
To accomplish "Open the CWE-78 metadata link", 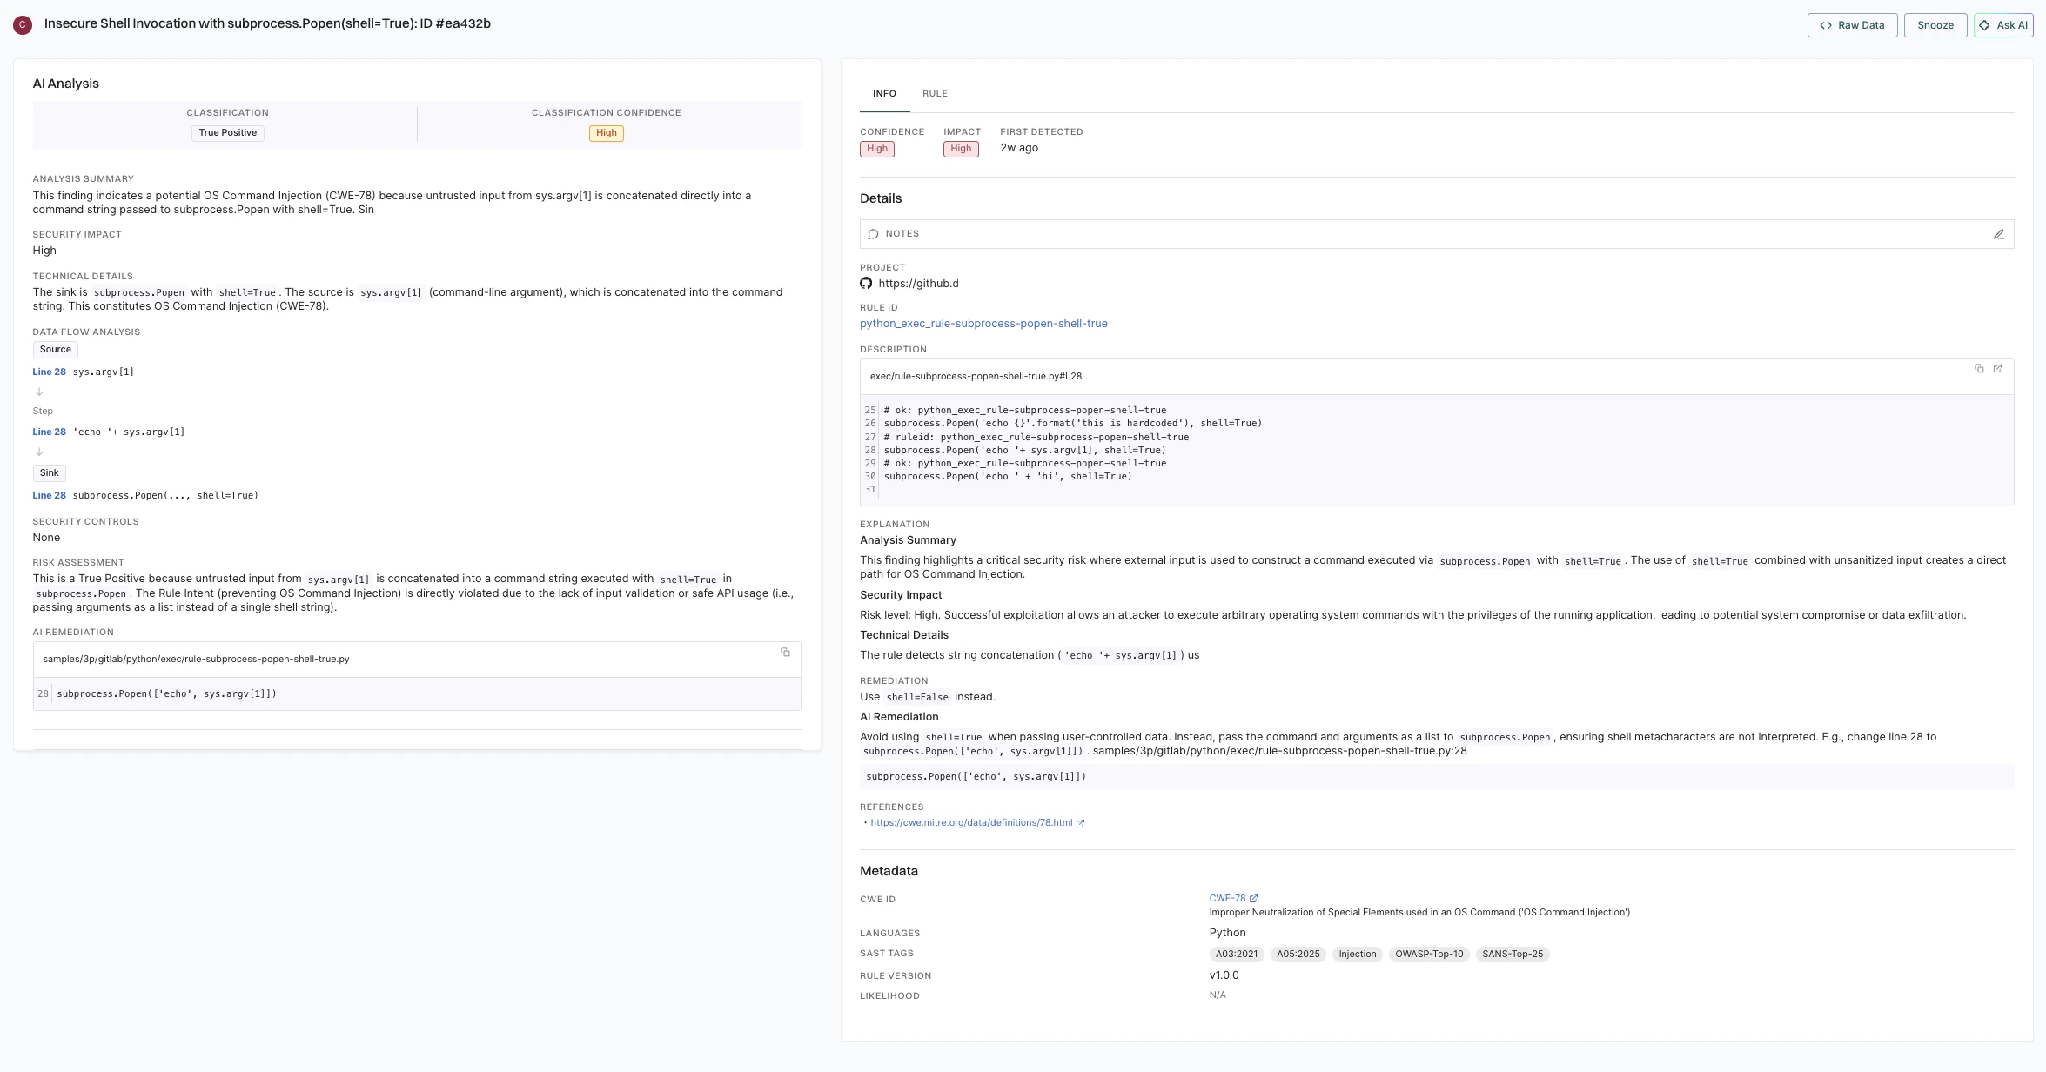I will coord(1227,898).
